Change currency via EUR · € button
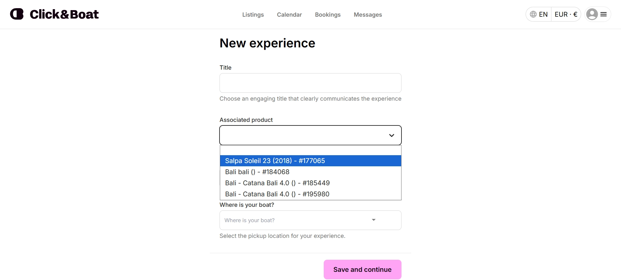621x280 pixels. pos(566,14)
